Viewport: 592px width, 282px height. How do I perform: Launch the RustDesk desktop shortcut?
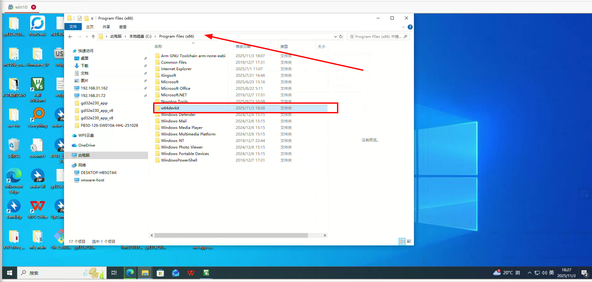(37, 26)
